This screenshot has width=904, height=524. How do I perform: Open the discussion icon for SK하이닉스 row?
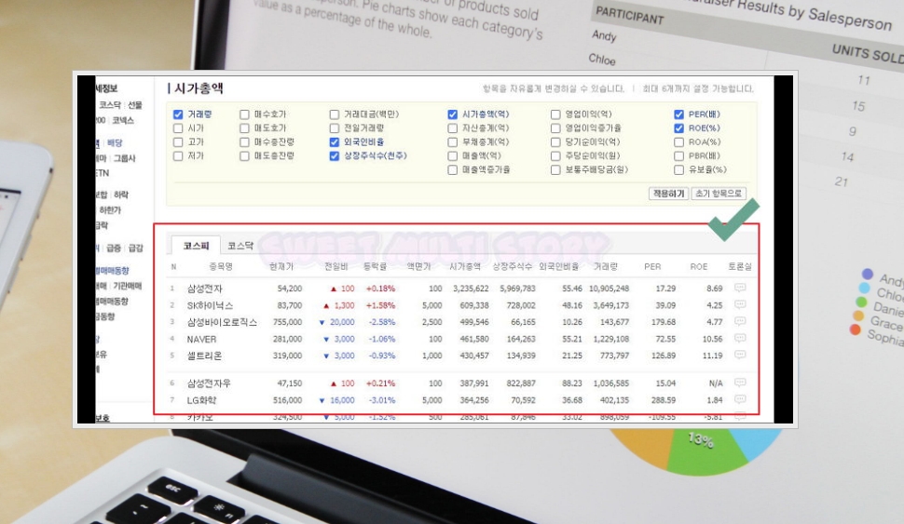point(740,304)
